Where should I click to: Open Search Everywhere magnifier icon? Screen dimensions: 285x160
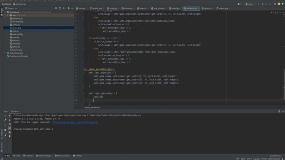pos(275,4)
